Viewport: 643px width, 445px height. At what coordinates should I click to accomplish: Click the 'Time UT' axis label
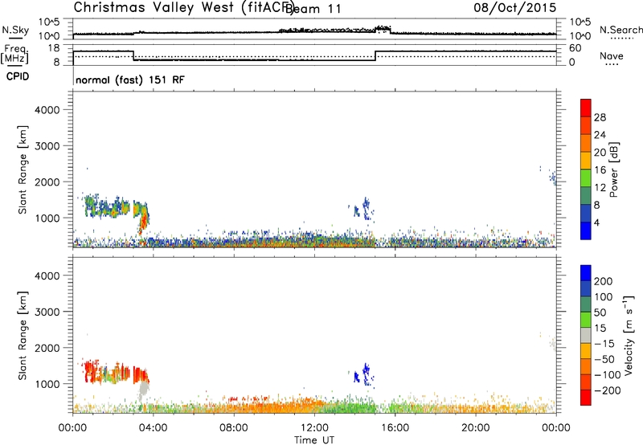314,440
